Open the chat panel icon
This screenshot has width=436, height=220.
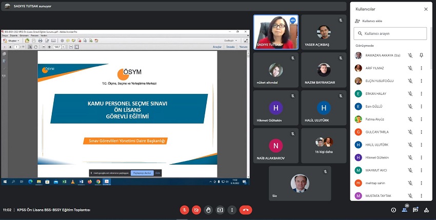[x=415, y=210]
